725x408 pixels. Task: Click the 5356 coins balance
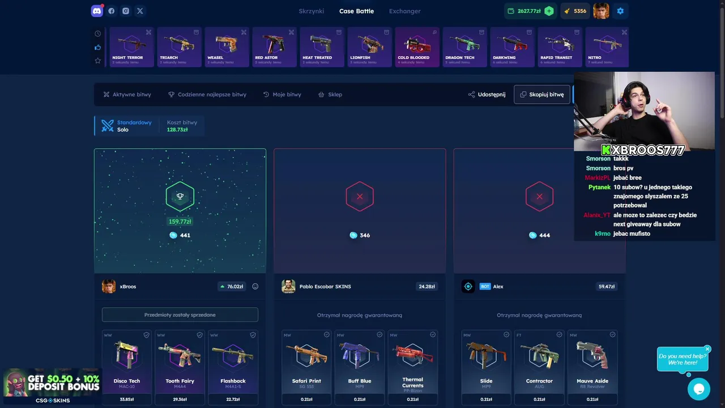click(x=575, y=11)
